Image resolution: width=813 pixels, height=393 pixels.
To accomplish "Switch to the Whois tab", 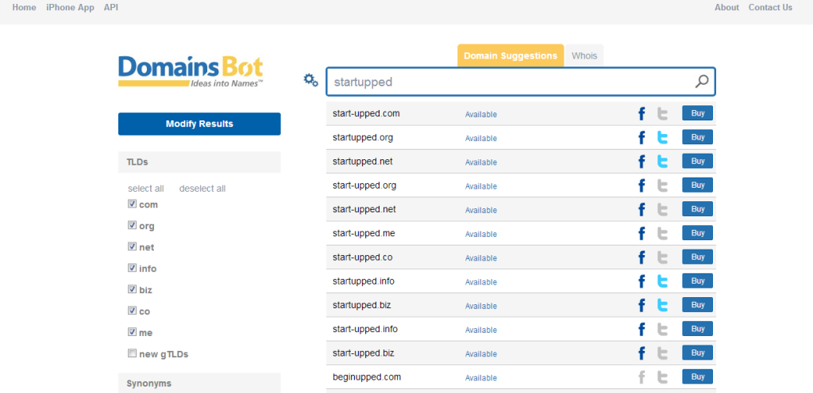I will tap(584, 56).
